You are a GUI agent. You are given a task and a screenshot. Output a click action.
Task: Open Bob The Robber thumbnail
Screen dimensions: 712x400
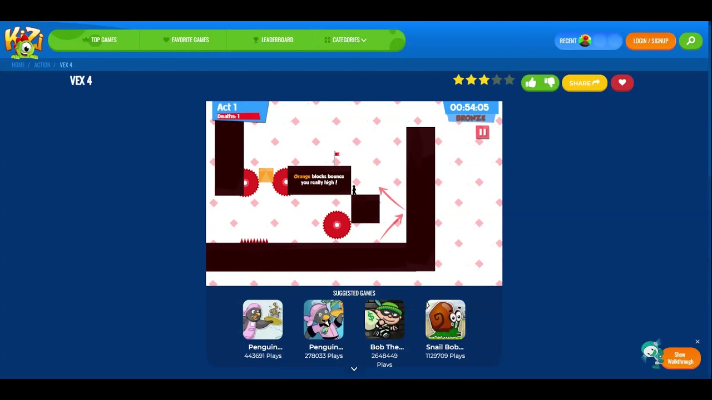pos(384,319)
